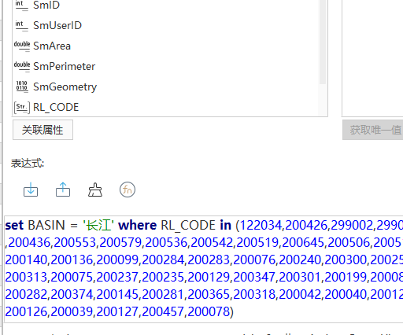Open the fn function icon
Screen dimensions: 403x335
(x=128, y=190)
